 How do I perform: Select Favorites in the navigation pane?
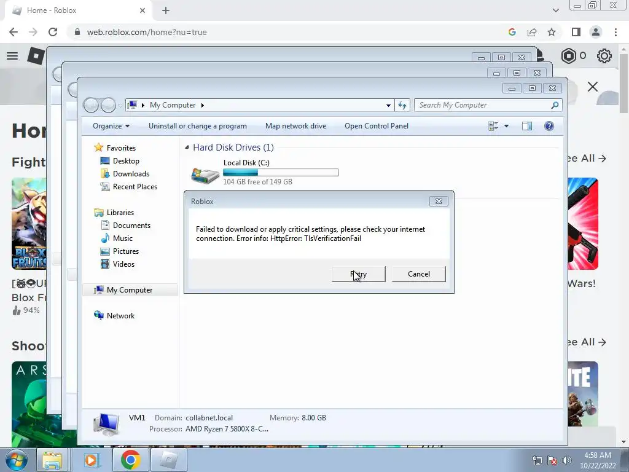click(x=121, y=147)
